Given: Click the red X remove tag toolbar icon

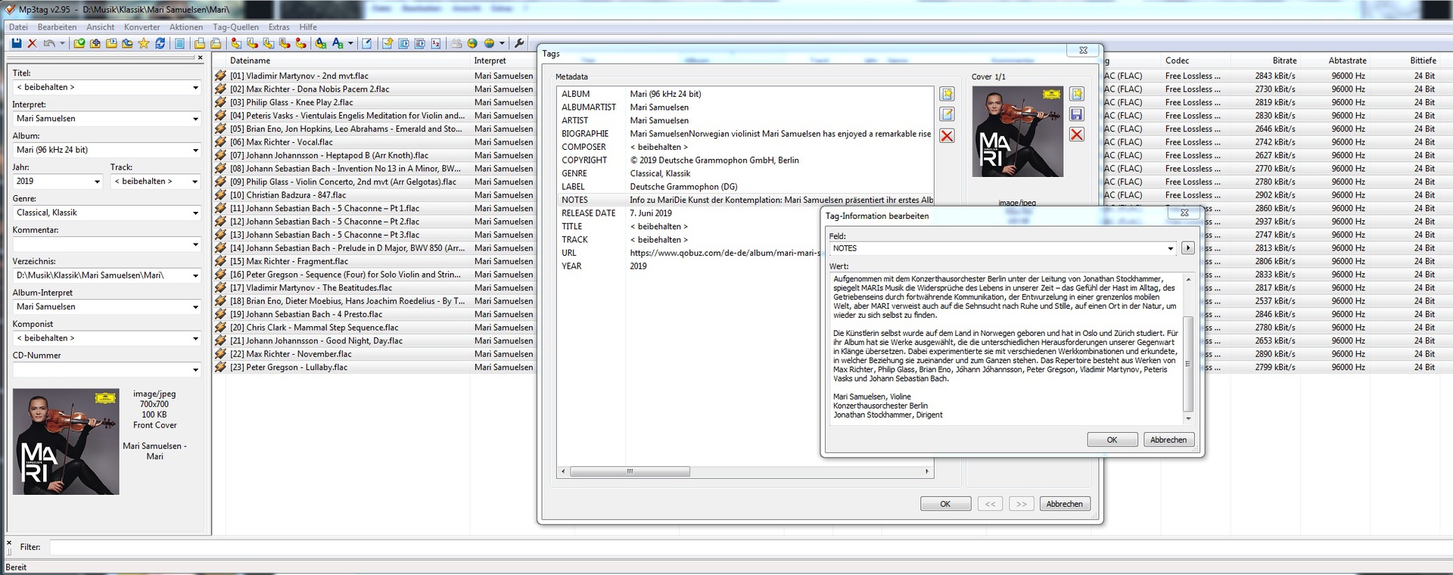Looking at the screenshot, I should 33,44.
